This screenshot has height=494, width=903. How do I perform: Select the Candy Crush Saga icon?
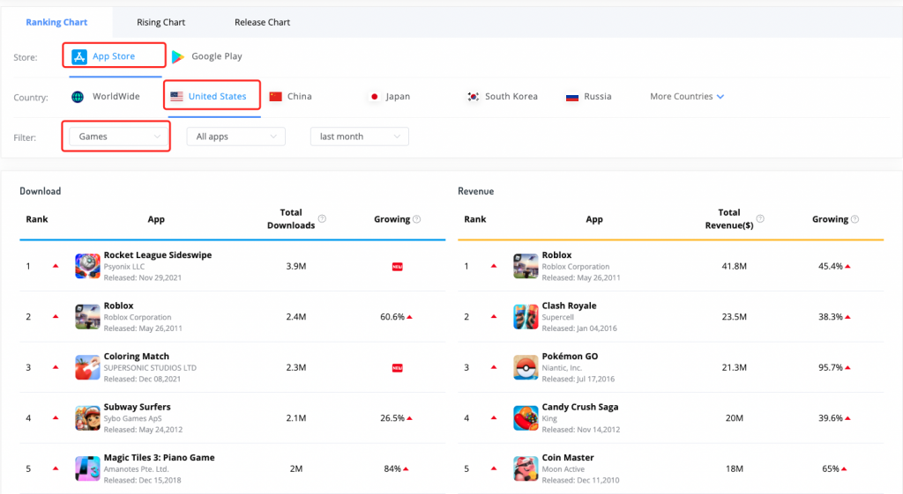coord(526,417)
